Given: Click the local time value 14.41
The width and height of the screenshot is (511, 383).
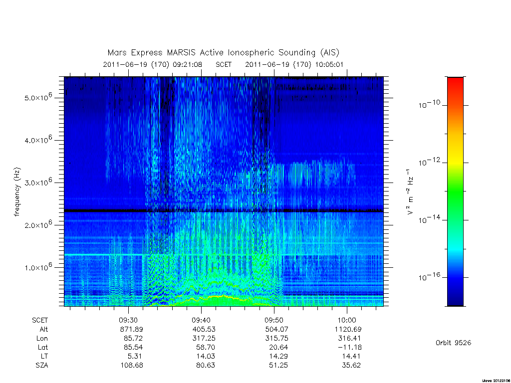Looking at the screenshot, I should point(351,356).
